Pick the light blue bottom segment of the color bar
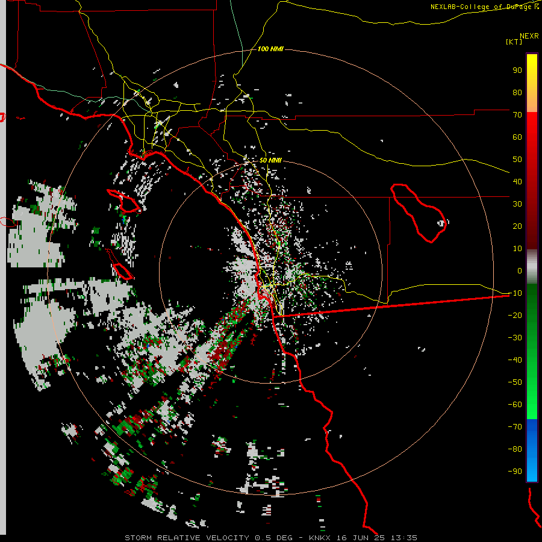This screenshot has width=542, height=542. click(x=532, y=470)
